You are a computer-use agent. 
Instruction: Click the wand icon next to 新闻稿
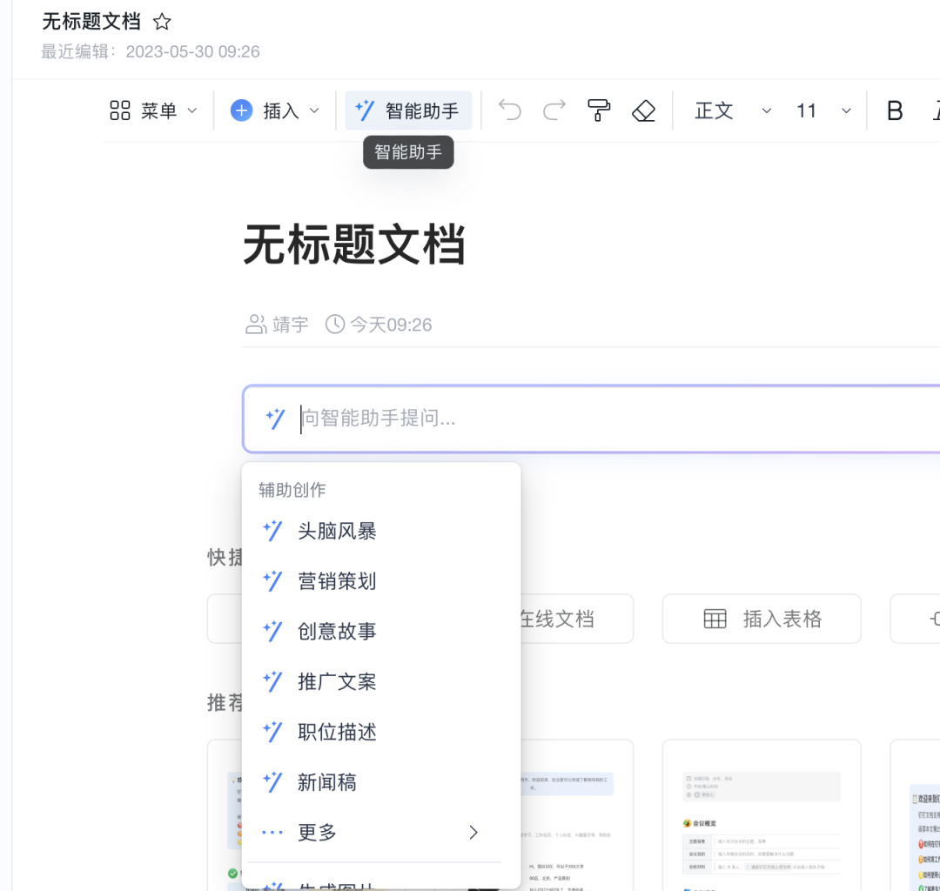(272, 782)
